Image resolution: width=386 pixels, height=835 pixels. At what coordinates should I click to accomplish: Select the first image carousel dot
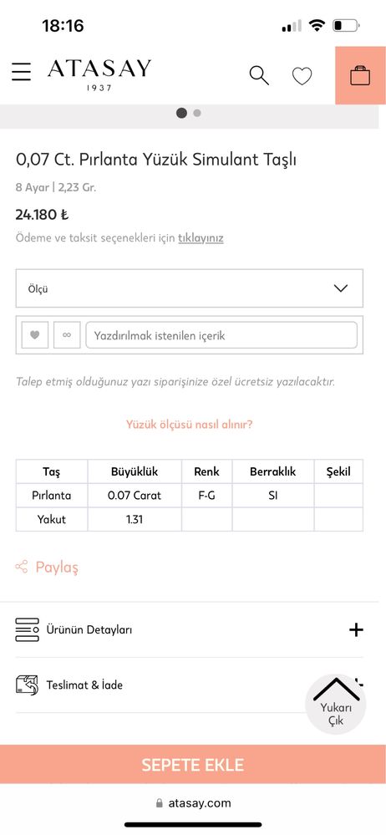181,113
